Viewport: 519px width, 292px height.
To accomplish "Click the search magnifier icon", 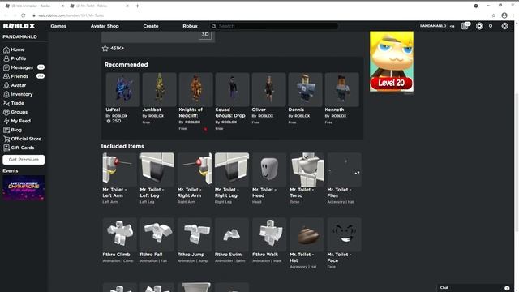I will coord(214,26).
